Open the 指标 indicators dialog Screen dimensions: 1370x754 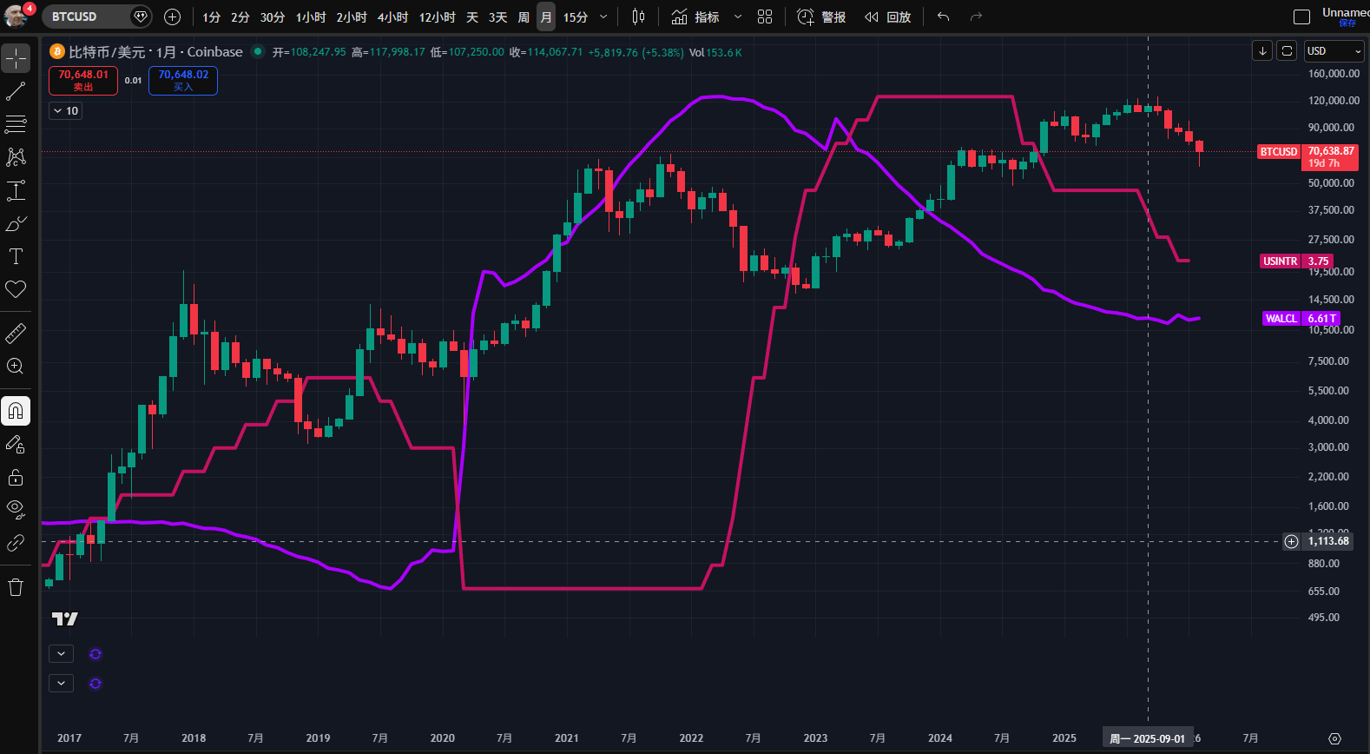pyautogui.click(x=695, y=17)
